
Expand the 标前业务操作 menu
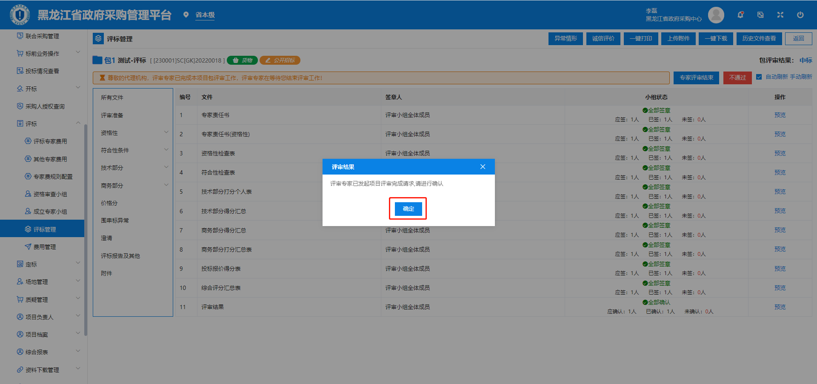[x=78, y=52]
